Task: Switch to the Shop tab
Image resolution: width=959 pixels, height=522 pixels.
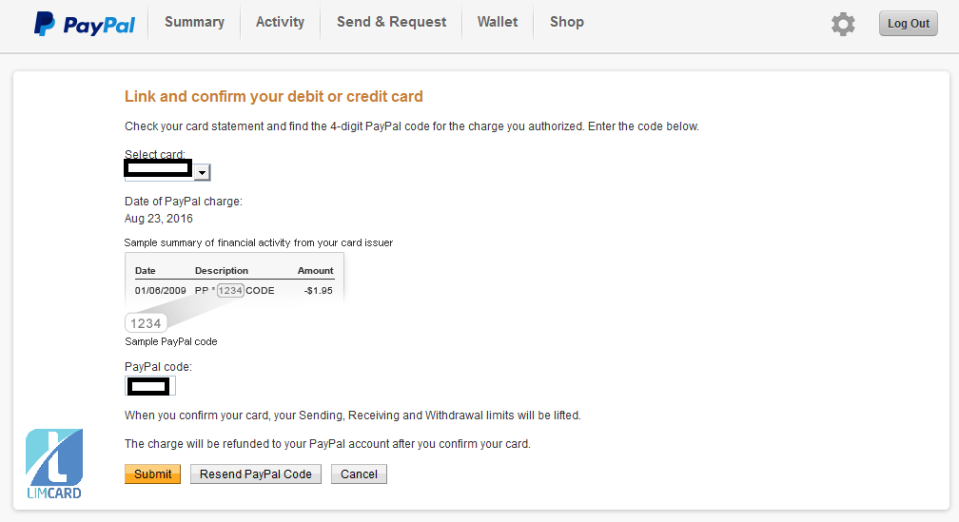Action: tap(567, 22)
